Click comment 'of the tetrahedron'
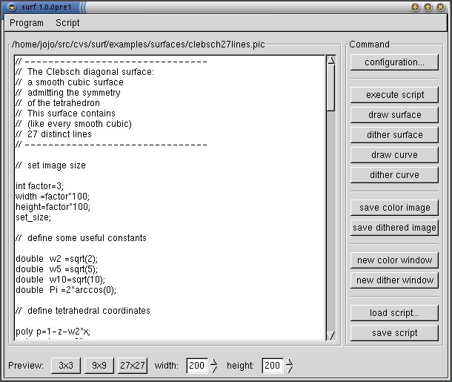 pyautogui.click(x=64, y=103)
